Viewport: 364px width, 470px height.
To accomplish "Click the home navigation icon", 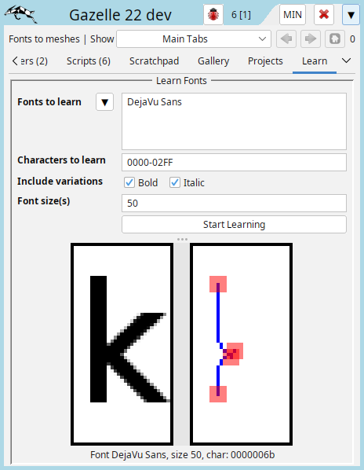I will pos(335,39).
